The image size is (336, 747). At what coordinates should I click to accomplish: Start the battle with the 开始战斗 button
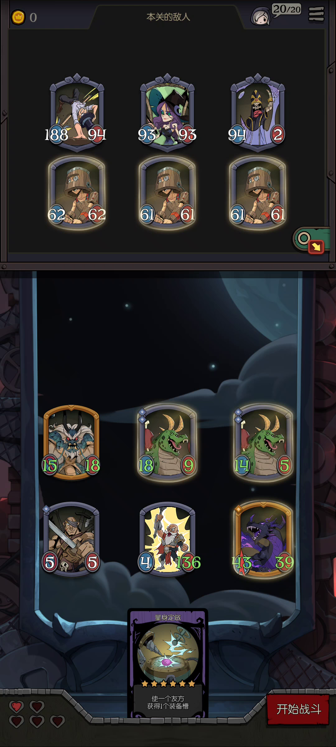pos(298,709)
